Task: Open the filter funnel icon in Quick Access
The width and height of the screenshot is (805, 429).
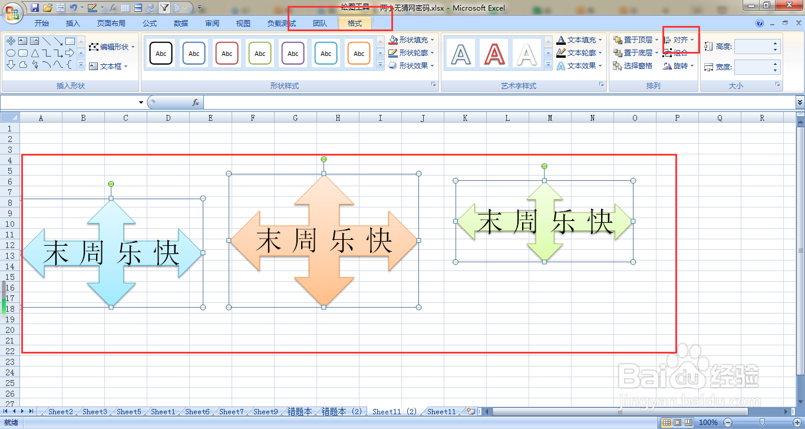Action: (x=164, y=8)
